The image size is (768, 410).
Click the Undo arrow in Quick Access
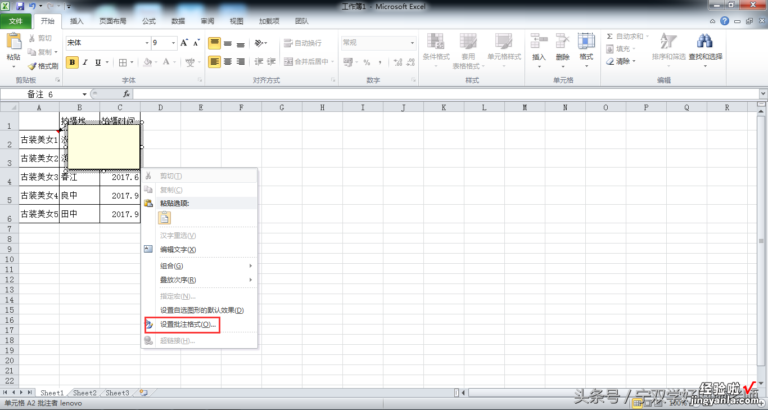[x=32, y=6]
